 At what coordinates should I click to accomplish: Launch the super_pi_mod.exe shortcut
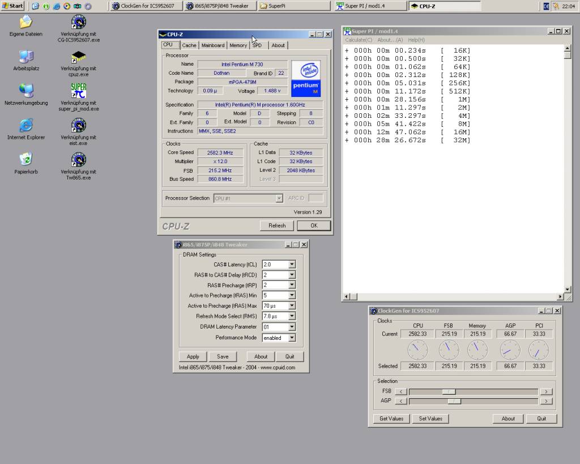click(79, 91)
